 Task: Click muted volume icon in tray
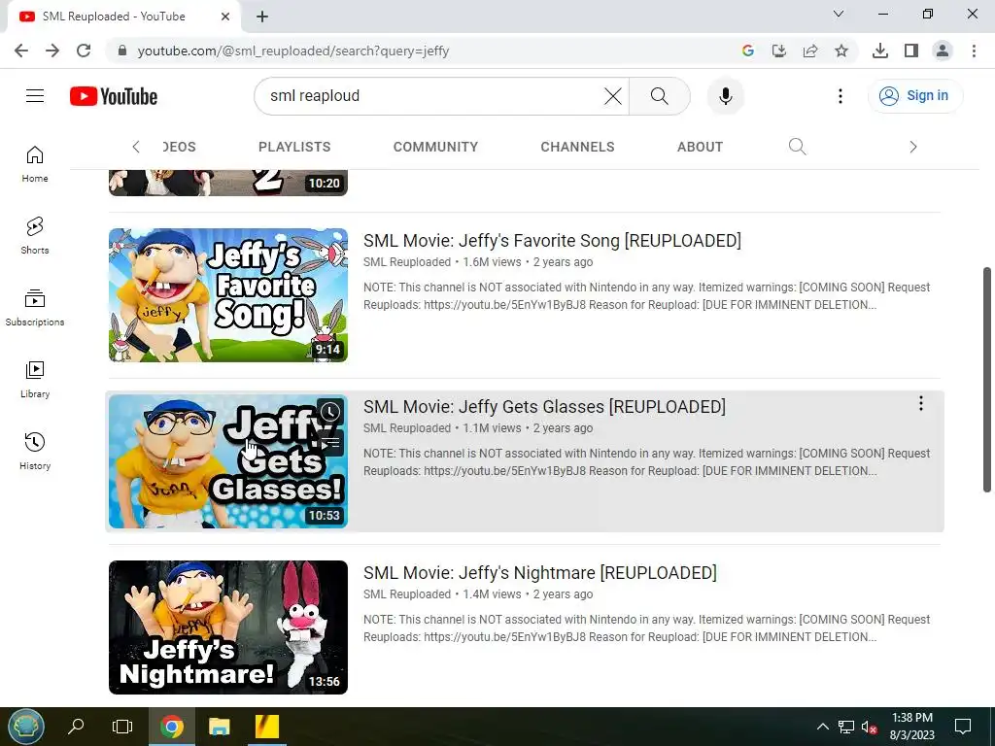[x=870, y=727]
